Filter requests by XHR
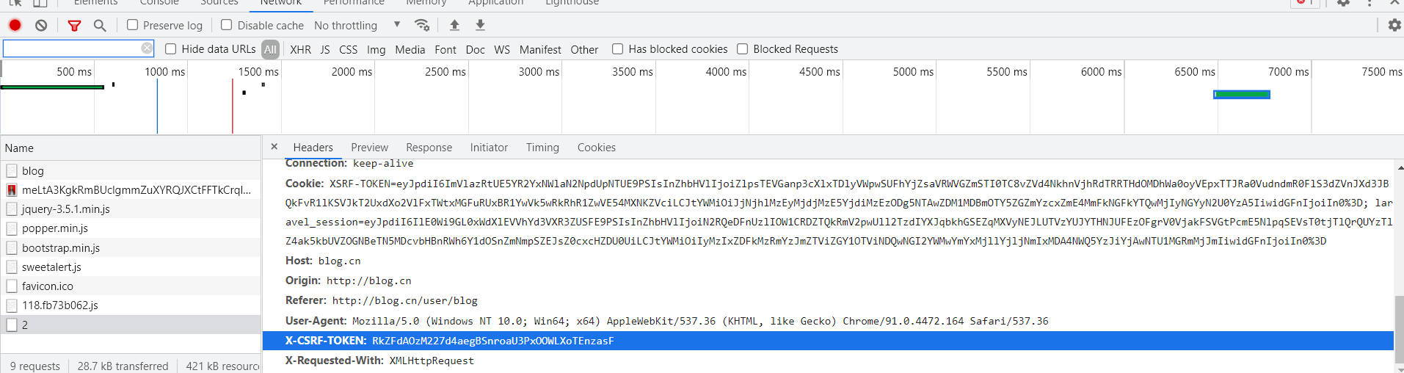The width and height of the screenshot is (1404, 373). coord(300,50)
